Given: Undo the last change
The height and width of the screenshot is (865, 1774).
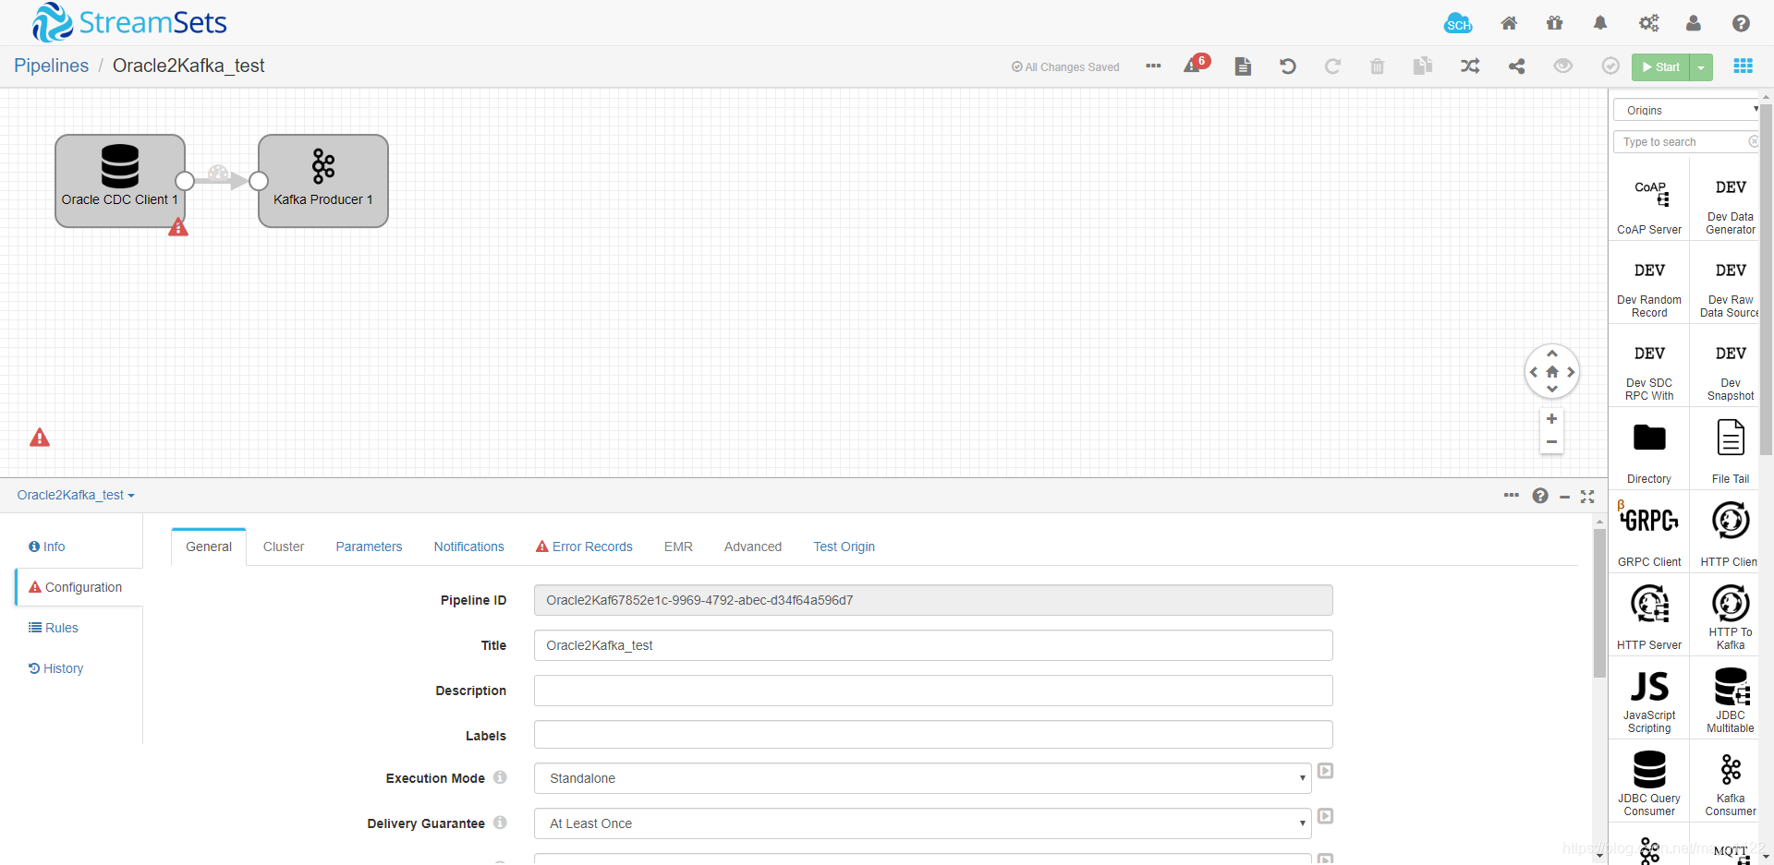Looking at the screenshot, I should 1288,66.
